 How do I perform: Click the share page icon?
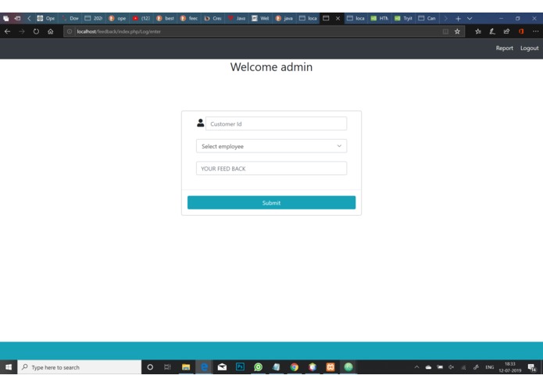coord(506,31)
